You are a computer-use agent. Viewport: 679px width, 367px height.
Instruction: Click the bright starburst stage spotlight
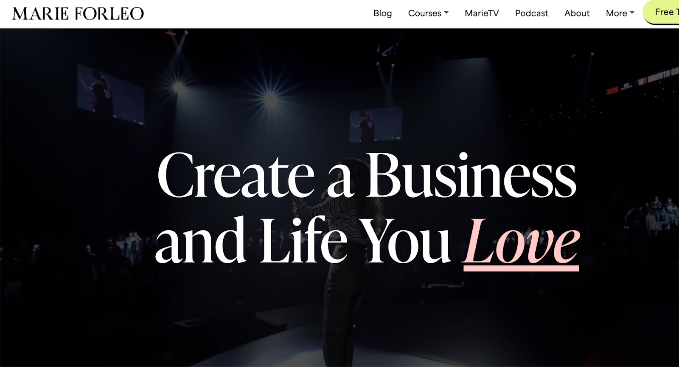[270, 98]
